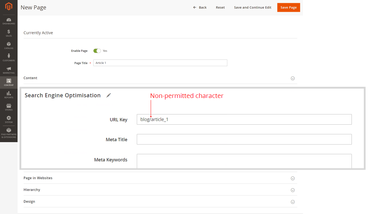The height and width of the screenshot is (214, 371).
Task: Expand the Content section
Action: [x=292, y=78]
